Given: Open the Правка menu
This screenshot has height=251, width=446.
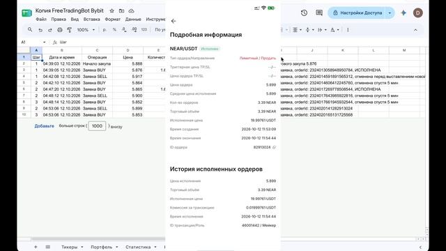Looking at the screenshot, I should 59,20.
